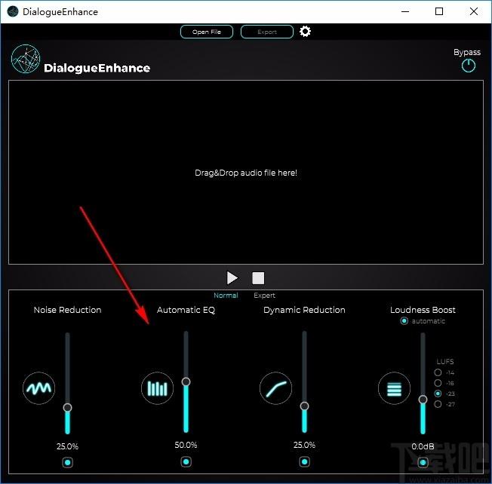Toggle Automatic EQ enable button below 50.0%
The width and height of the screenshot is (492, 484).
[x=186, y=461]
